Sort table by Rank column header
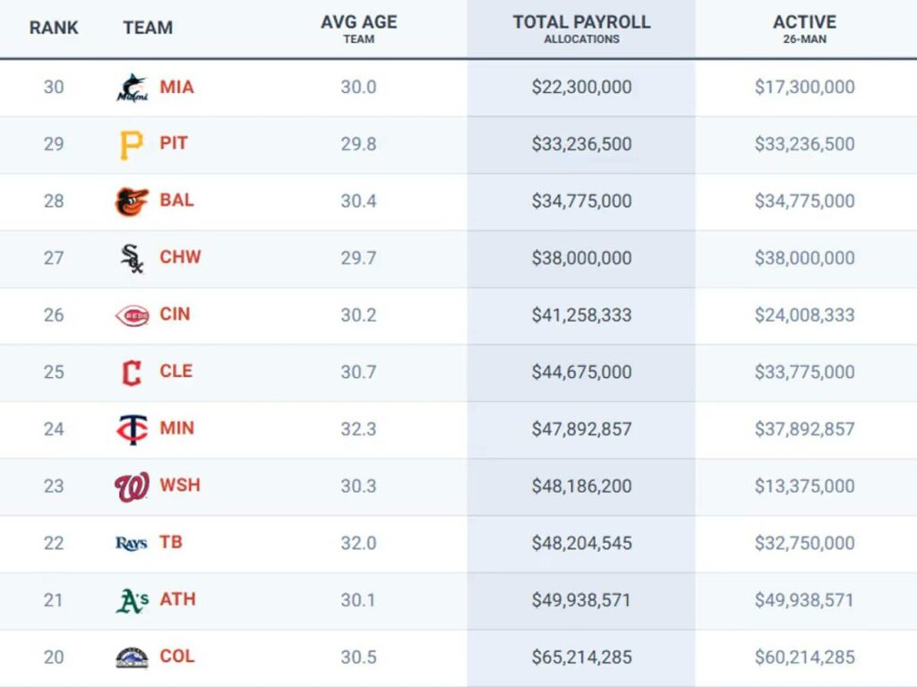The height and width of the screenshot is (687, 917). 54,28
